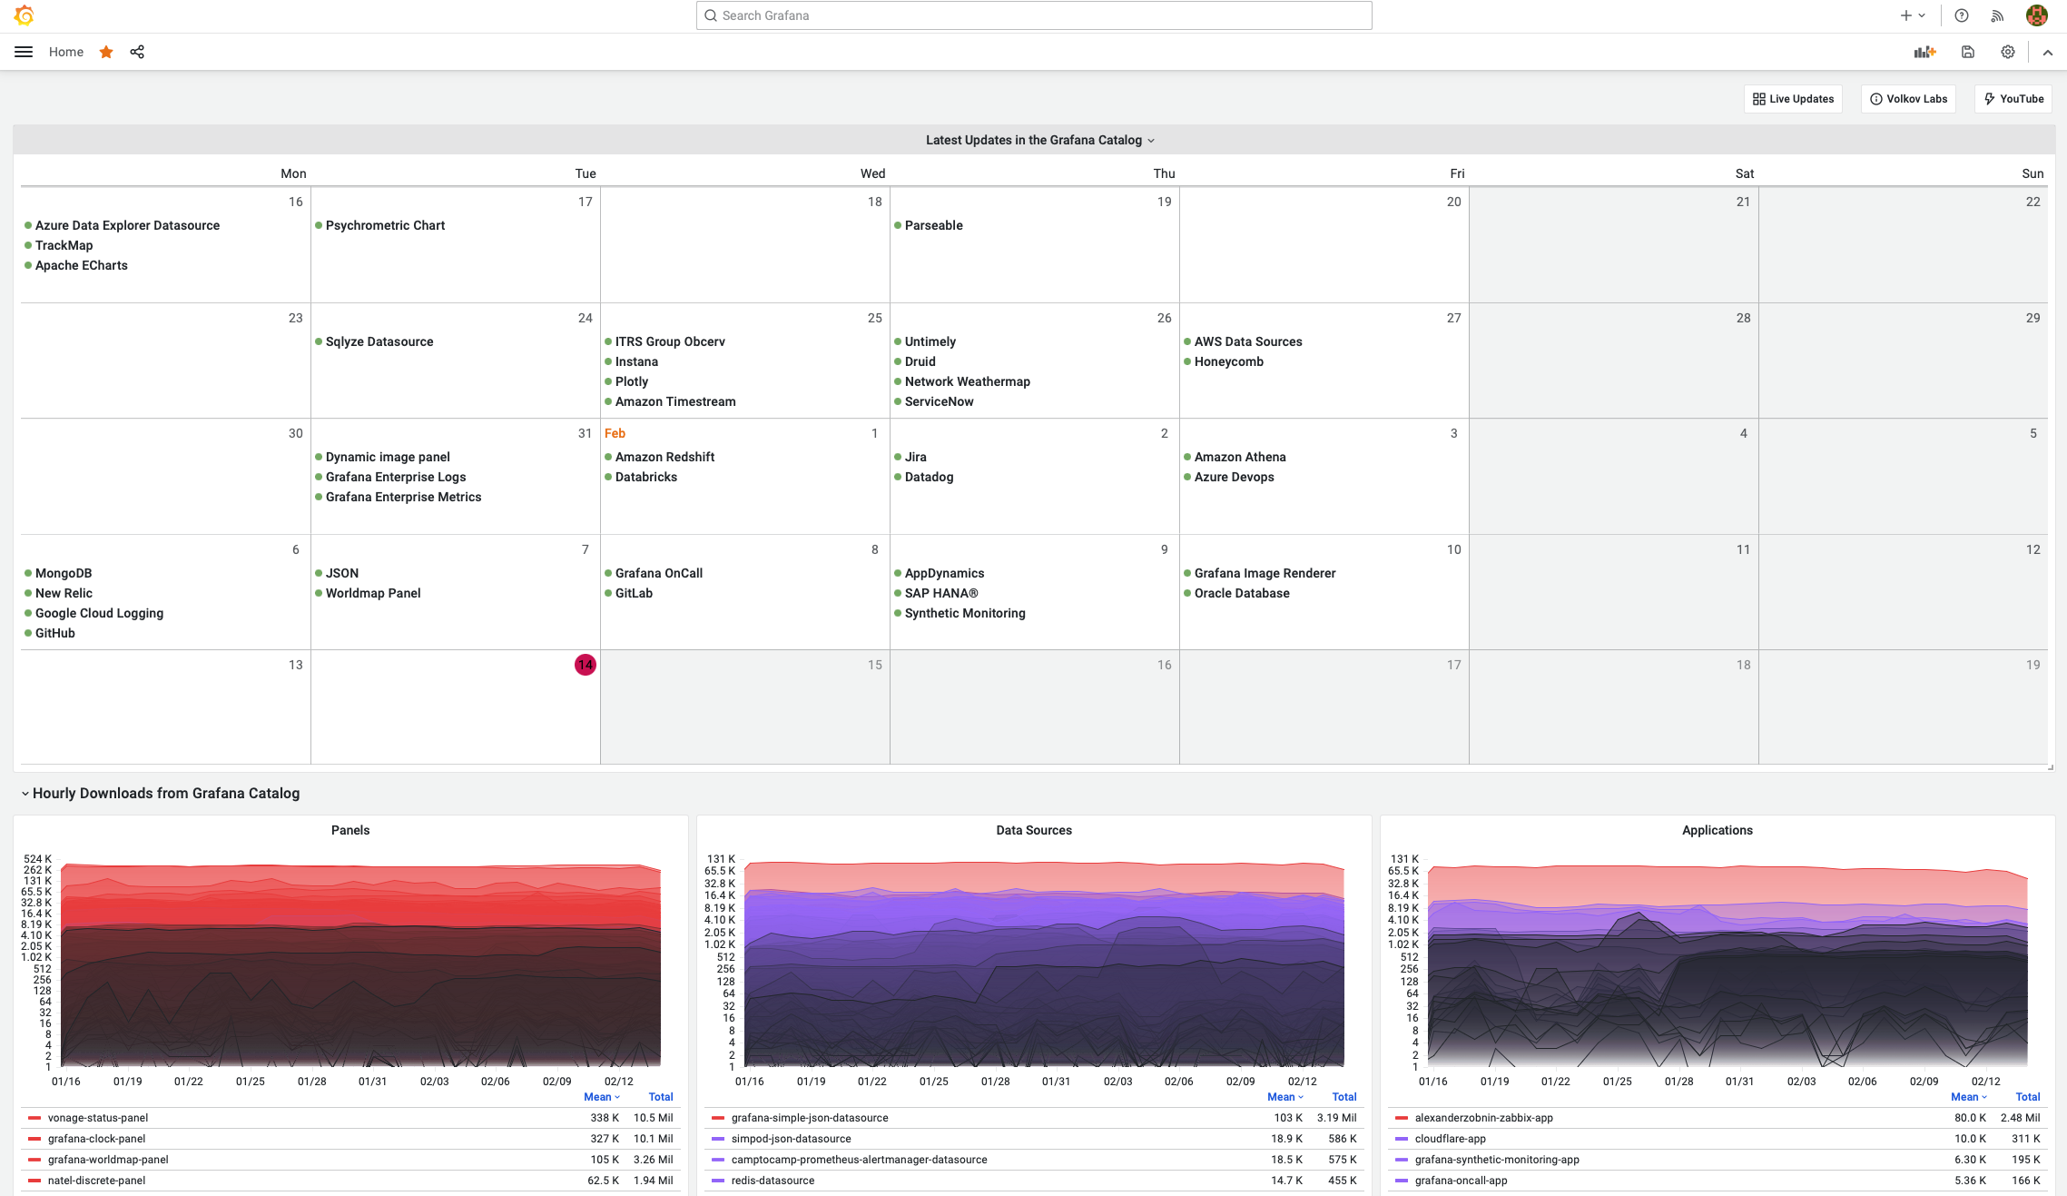Toggle alexanderzobnin-zabbix-app series
The image size is (2067, 1196).
coord(1483,1118)
